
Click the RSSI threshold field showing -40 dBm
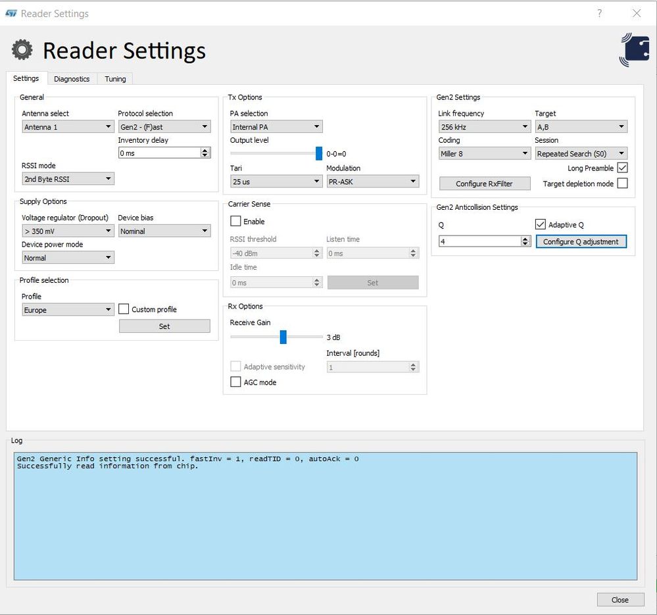276,253
